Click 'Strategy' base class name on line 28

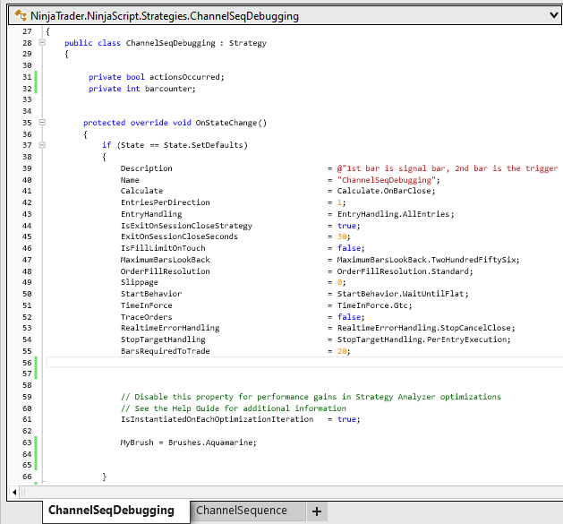[x=248, y=43]
